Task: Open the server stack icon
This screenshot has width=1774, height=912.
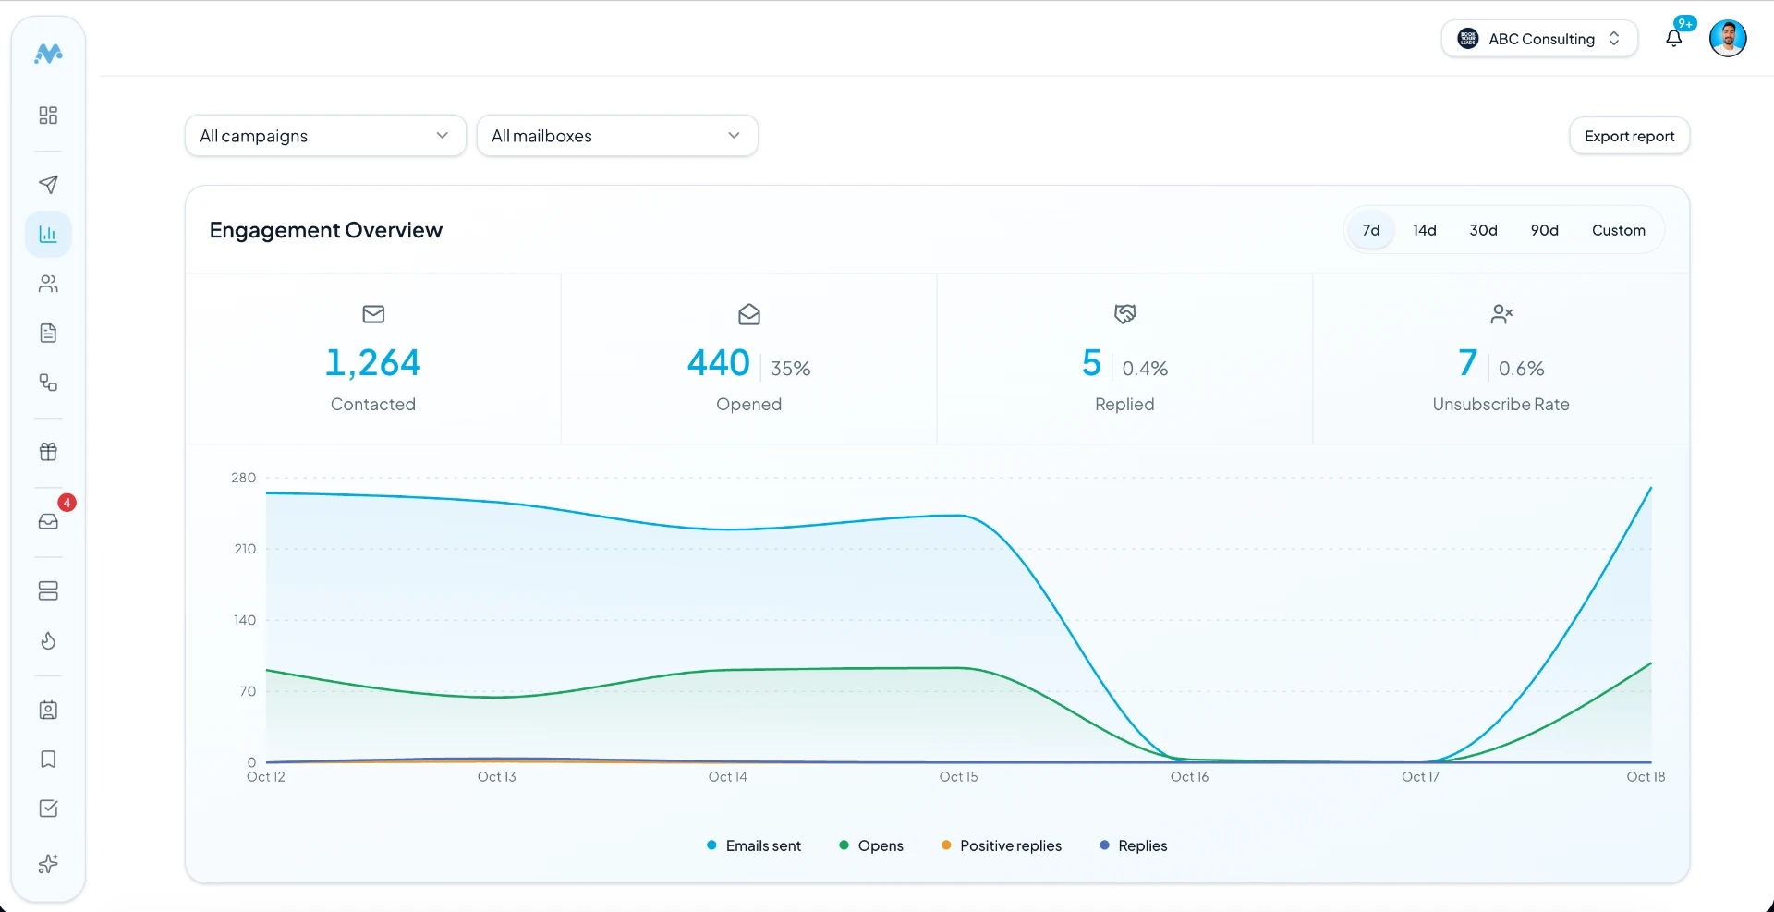Action: [48, 590]
